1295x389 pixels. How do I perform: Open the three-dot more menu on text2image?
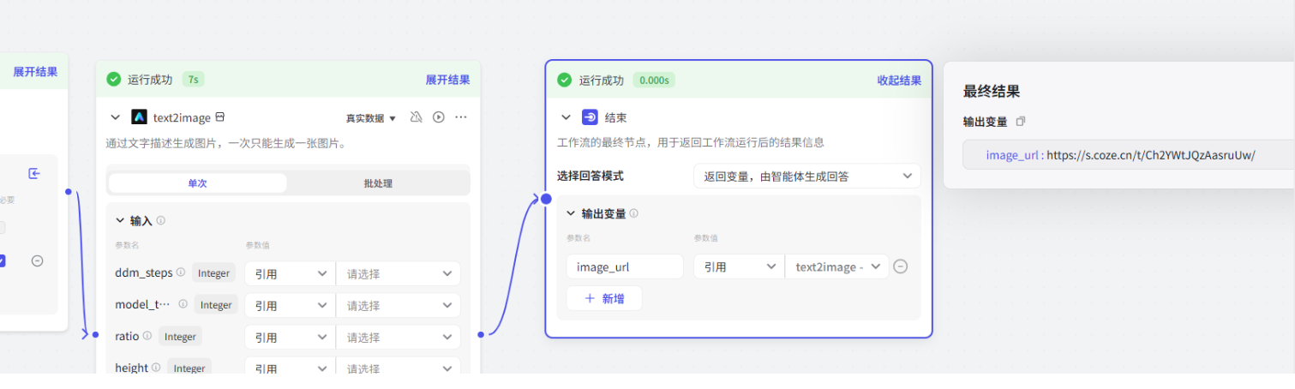pyautogui.click(x=461, y=117)
